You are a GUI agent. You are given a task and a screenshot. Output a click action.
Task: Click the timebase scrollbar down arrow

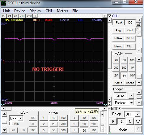pyautogui.click(x=102, y=129)
